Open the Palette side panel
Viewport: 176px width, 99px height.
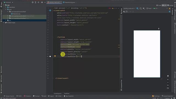click(121, 11)
